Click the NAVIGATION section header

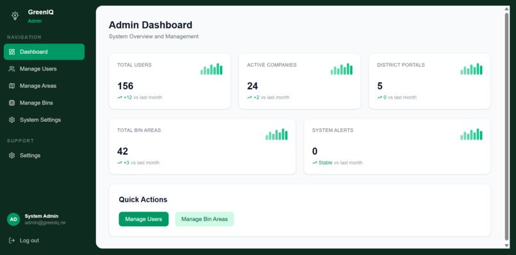tap(24, 37)
